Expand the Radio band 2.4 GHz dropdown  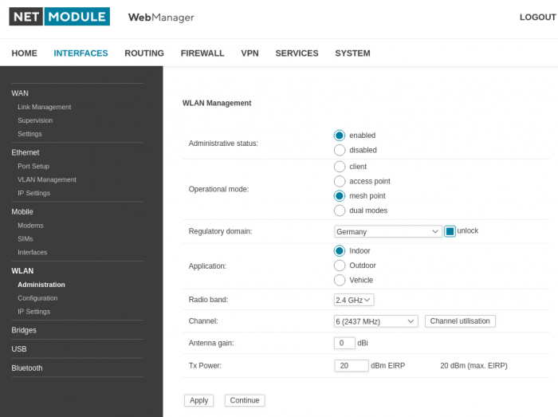click(354, 300)
